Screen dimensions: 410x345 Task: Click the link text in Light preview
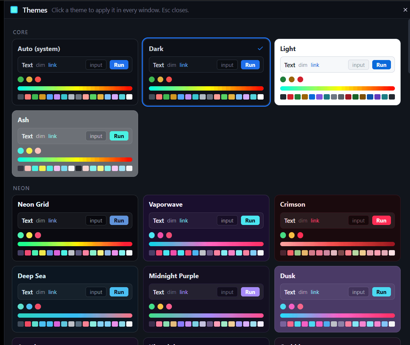[x=315, y=65]
